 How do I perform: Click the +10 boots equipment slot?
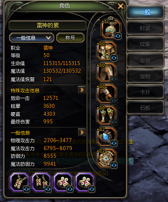107,115
